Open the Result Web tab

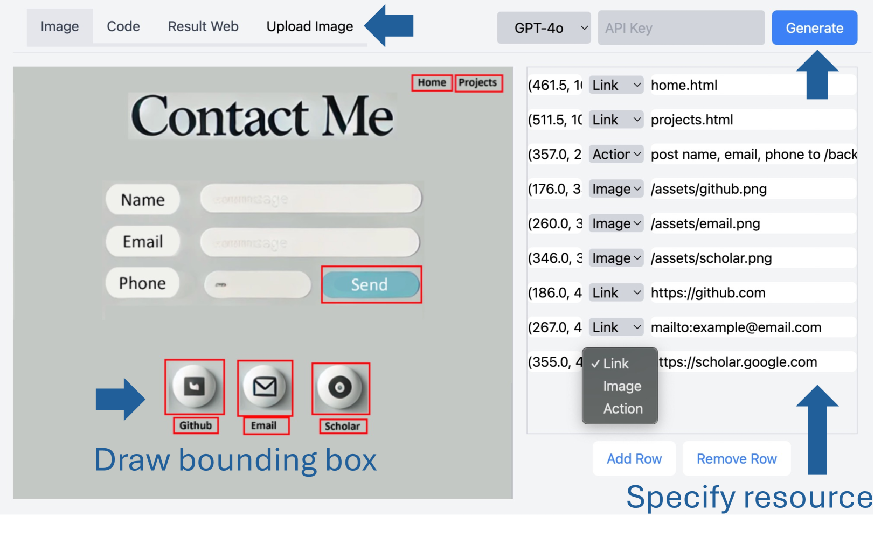(x=203, y=26)
